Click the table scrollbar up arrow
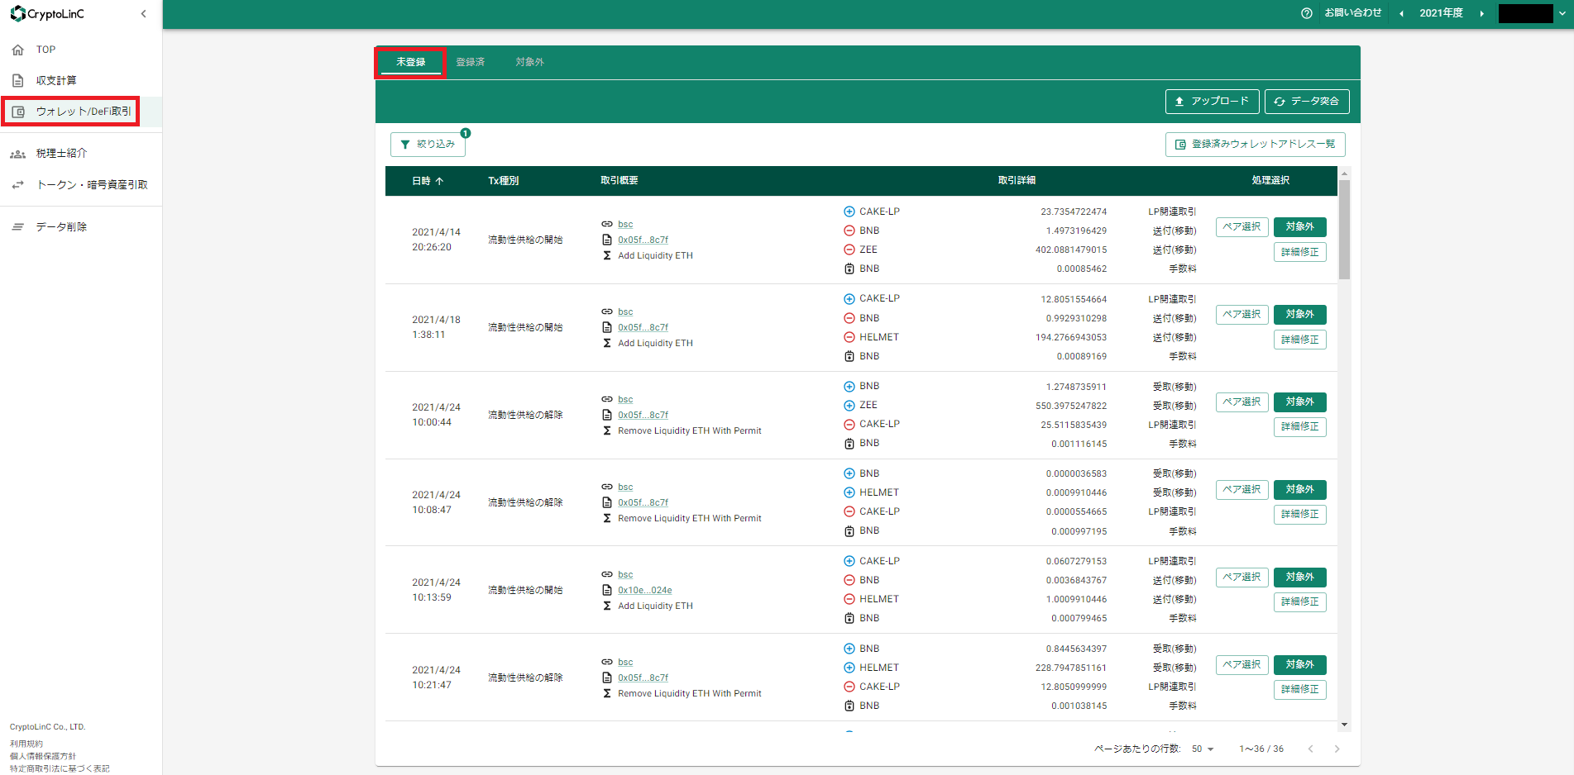Viewport: 1574px width, 775px height. (1344, 174)
